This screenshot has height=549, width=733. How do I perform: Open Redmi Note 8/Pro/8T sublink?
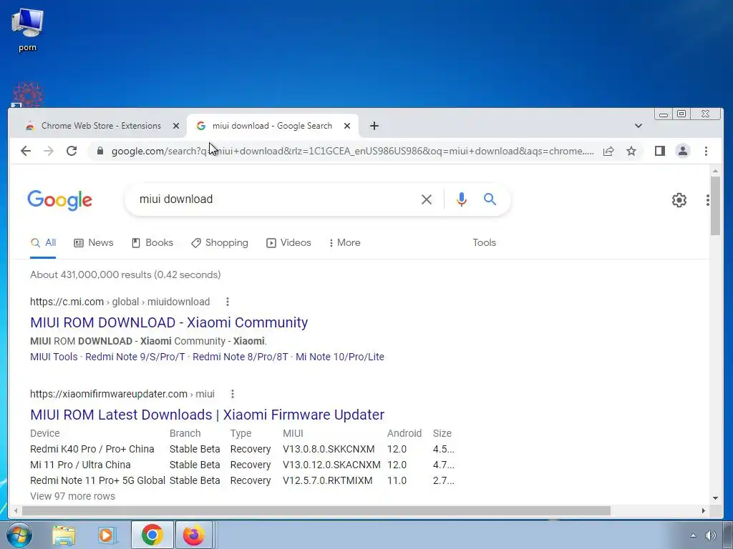[x=241, y=357]
